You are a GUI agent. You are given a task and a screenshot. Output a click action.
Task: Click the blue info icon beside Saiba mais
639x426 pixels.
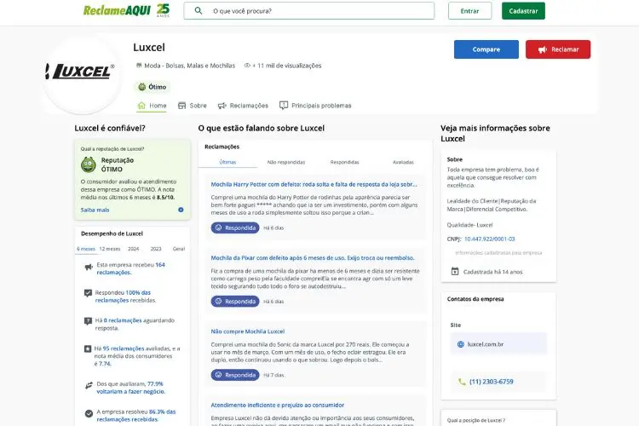181,210
